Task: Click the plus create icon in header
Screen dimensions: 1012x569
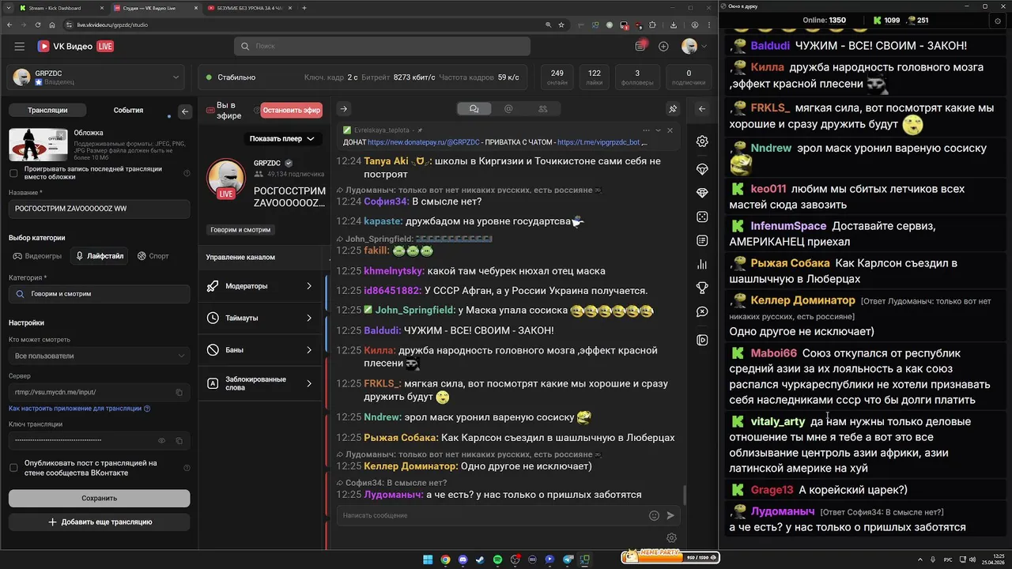Action: click(x=663, y=47)
